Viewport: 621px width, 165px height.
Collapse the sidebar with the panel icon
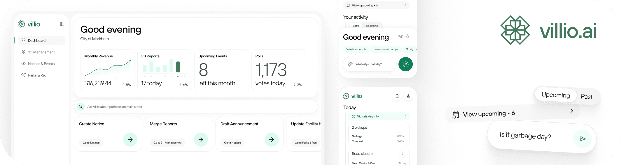coord(62,24)
